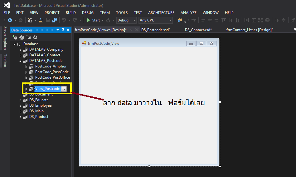Open New Project dropdown arrow
Viewport: 296px width, 177px height.
35,20
